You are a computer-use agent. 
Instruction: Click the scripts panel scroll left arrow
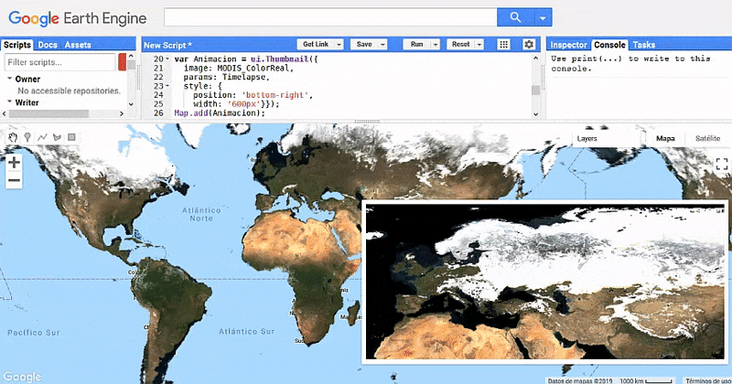click(5, 113)
